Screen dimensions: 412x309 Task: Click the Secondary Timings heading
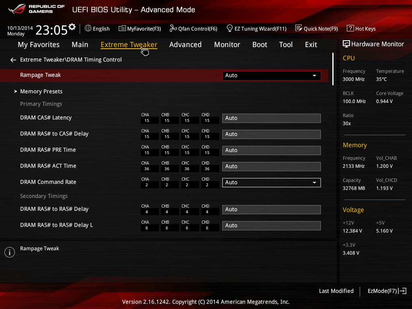click(x=44, y=196)
